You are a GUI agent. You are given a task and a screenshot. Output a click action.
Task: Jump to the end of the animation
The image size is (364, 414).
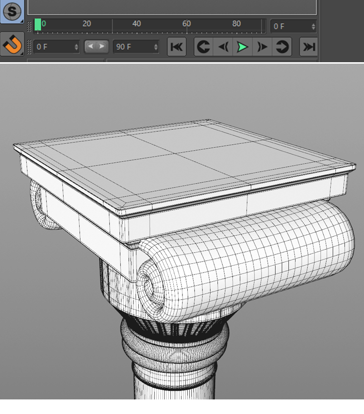click(x=309, y=47)
